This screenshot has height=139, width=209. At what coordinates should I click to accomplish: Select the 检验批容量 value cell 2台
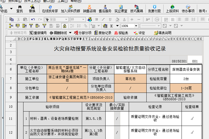(186, 78)
